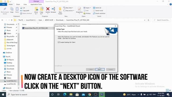Open Task View from taskbar
Screen dimensions: 172x97
(x=58, y=95)
